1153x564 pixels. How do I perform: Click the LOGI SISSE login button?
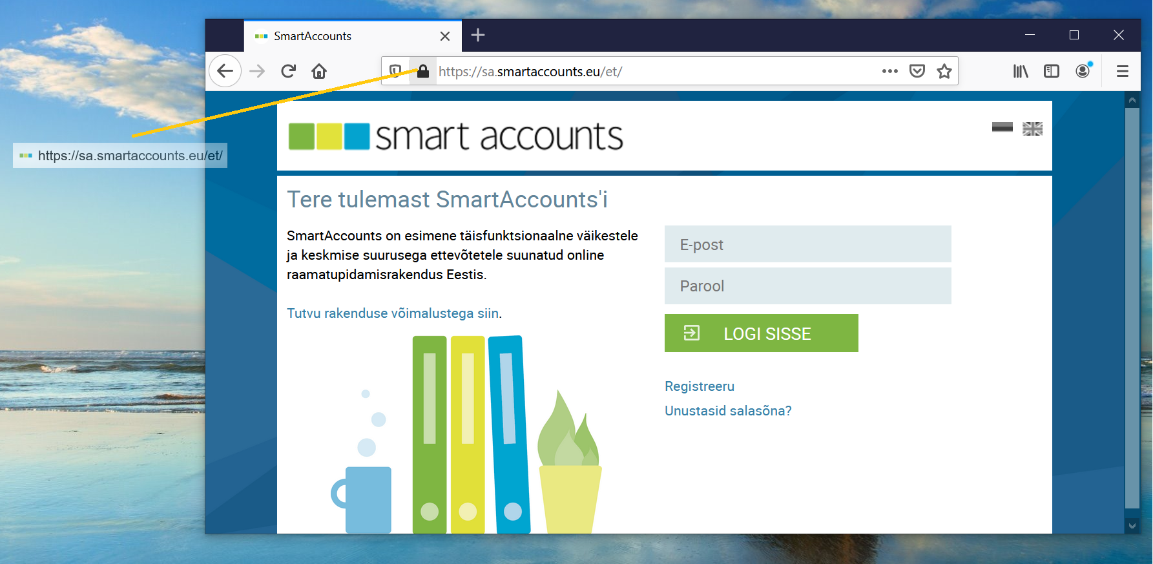click(x=761, y=333)
